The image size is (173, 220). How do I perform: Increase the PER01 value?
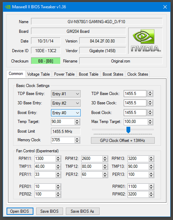pos(58,185)
